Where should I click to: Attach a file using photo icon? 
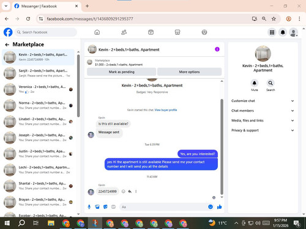pos(97,207)
